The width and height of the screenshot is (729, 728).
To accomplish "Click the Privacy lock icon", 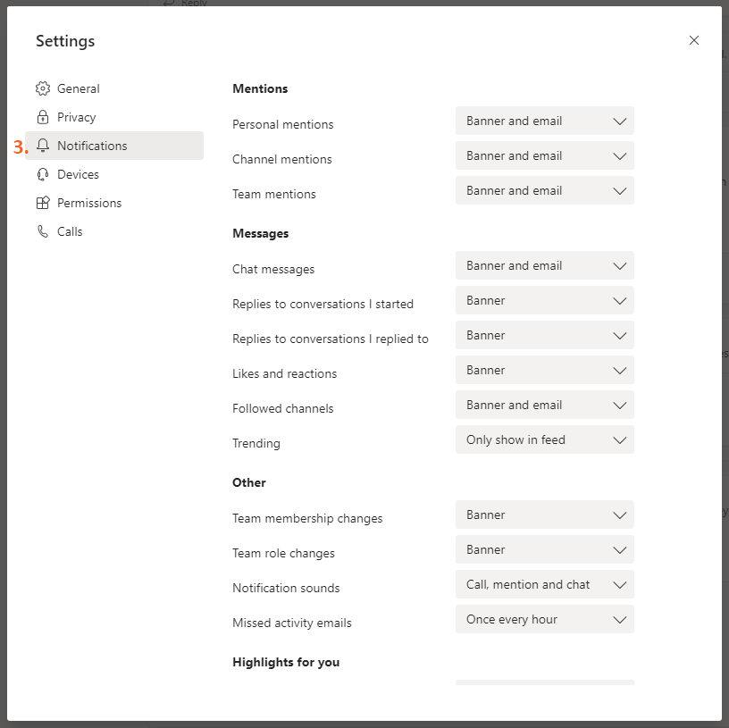I will pos(42,117).
